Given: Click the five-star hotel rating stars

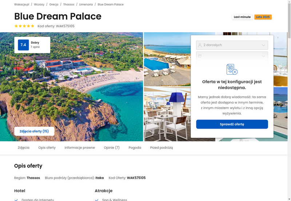Looking at the screenshot, I should pos(24,26).
